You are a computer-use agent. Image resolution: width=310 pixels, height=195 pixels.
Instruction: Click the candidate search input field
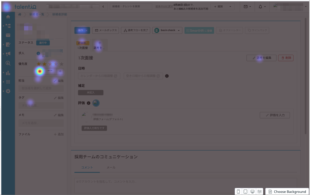tap(131, 7)
